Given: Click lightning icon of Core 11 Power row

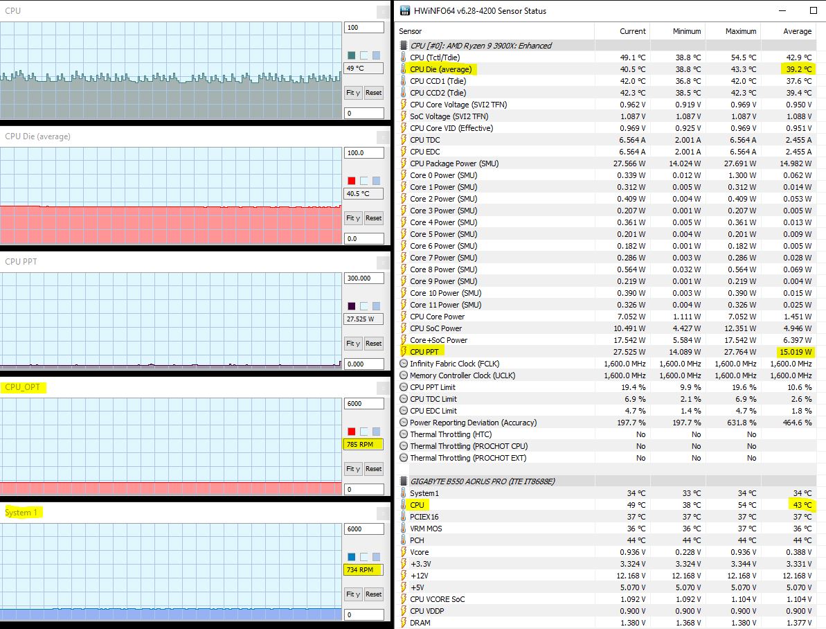Looking at the screenshot, I should (x=404, y=305).
